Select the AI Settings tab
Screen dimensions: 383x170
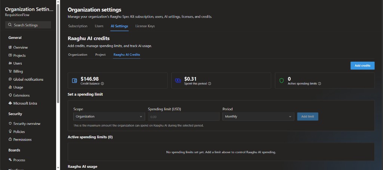pyautogui.click(x=119, y=26)
